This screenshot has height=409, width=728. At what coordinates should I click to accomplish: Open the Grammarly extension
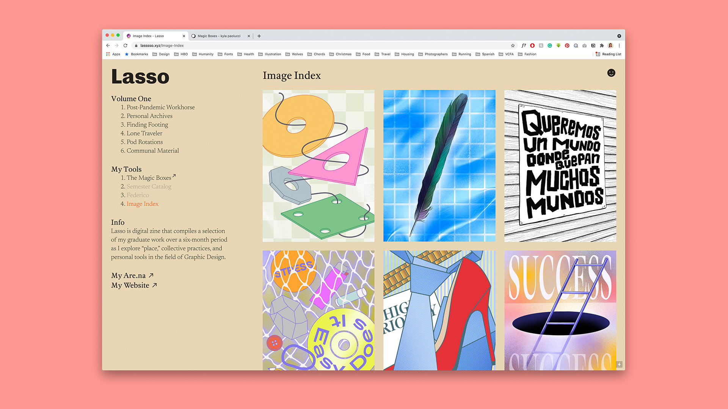[x=549, y=45]
